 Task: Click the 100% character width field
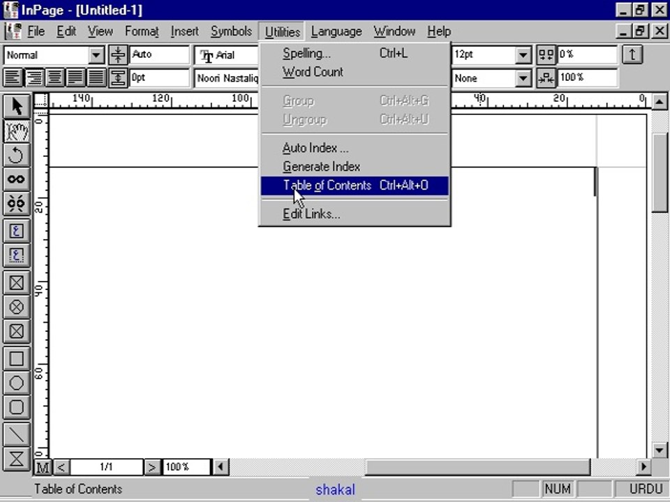click(587, 78)
